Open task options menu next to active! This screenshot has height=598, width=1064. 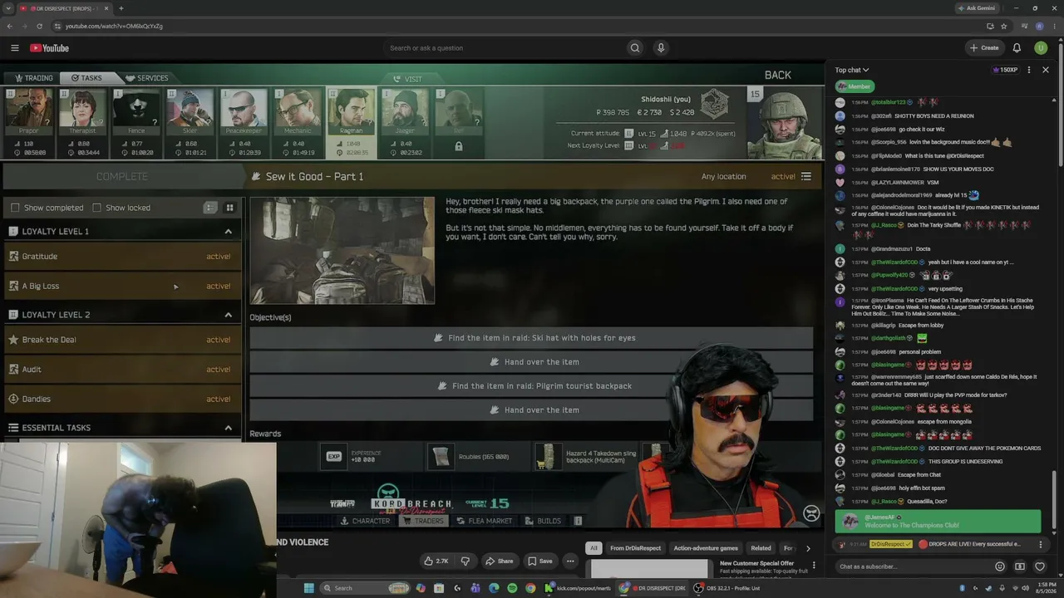806,176
